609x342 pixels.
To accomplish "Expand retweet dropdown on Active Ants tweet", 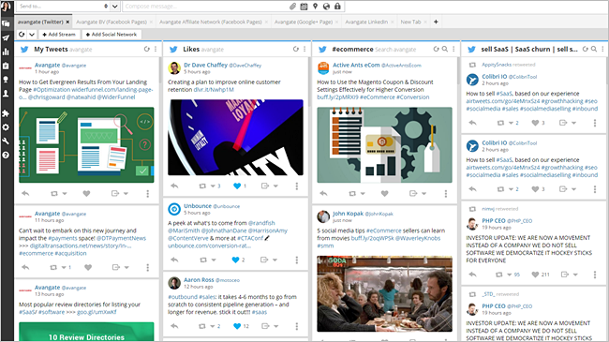I will click(363, 193).
